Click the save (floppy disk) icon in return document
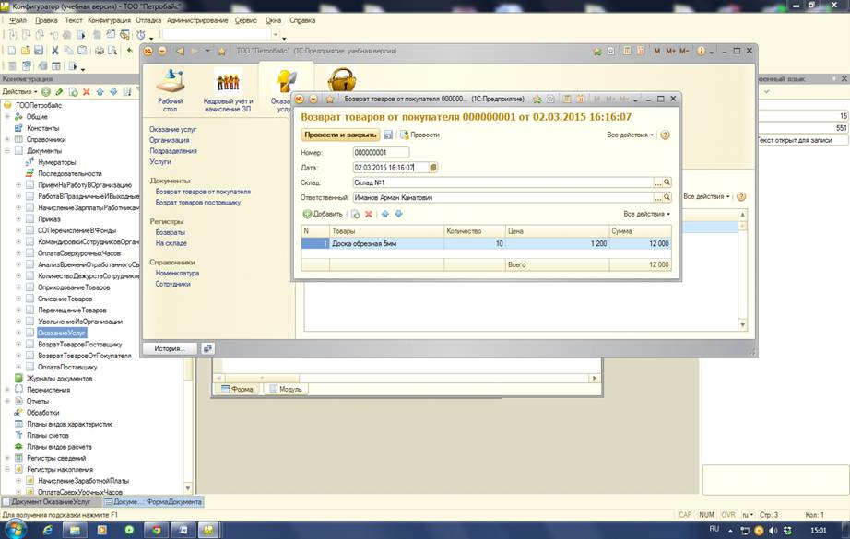 389,135
